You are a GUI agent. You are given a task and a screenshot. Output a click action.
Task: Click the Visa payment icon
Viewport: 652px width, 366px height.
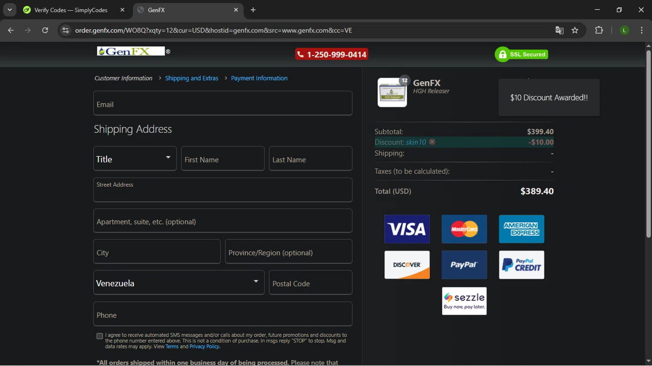(407, 229)
